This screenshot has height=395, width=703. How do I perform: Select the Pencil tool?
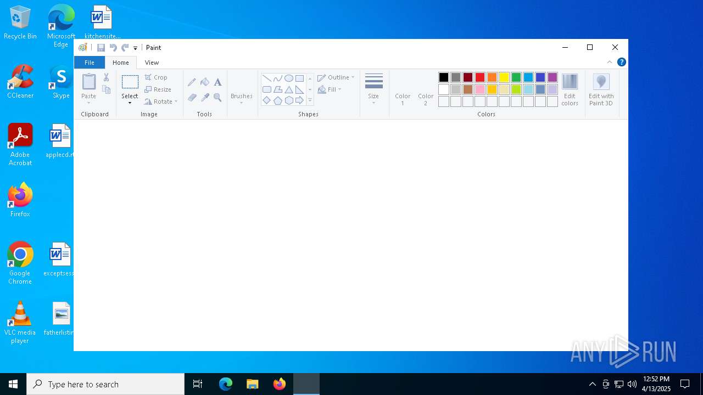click(192, 82)
